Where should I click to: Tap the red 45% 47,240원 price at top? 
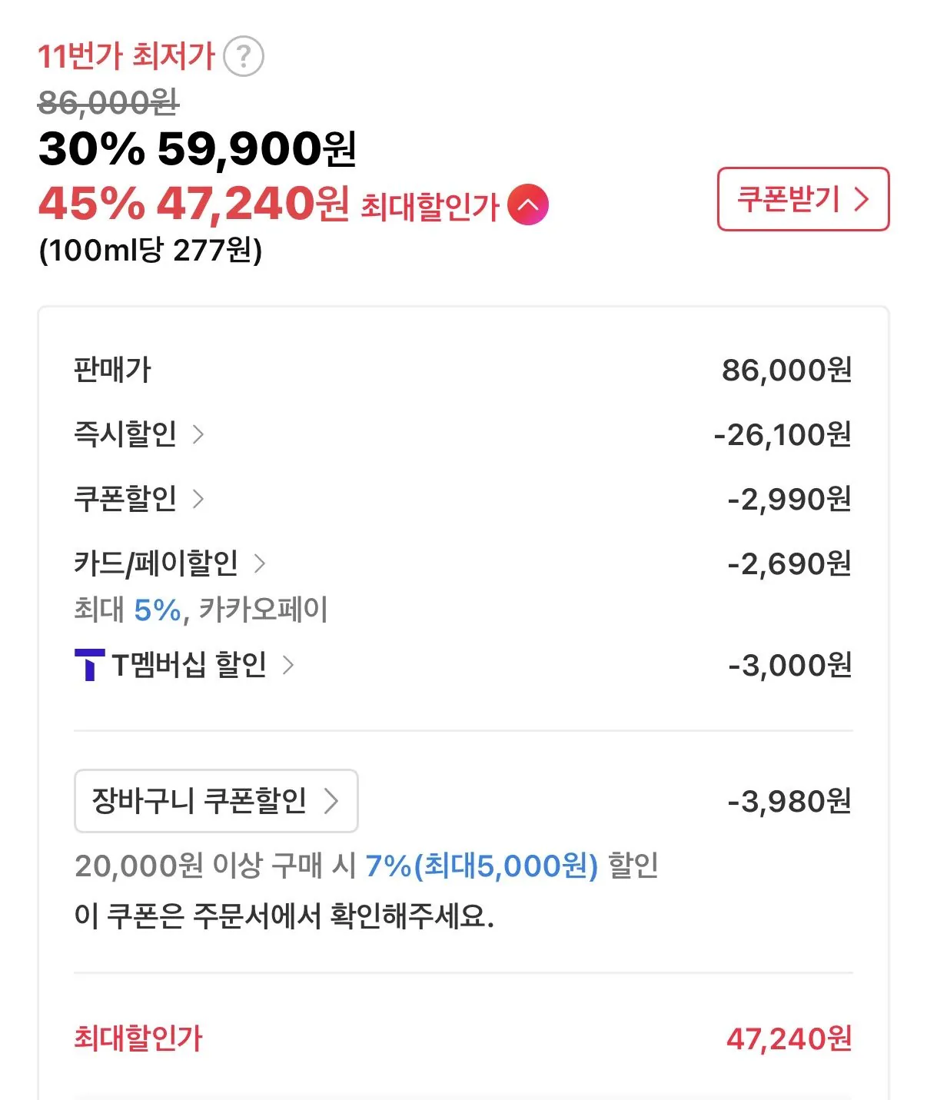194,204
